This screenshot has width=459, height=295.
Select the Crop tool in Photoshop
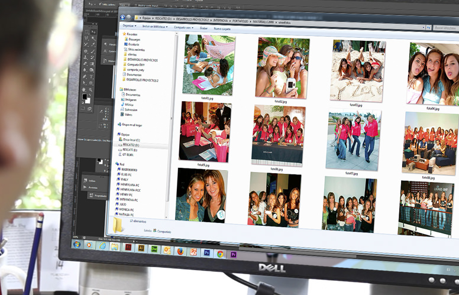click(86, 44)
